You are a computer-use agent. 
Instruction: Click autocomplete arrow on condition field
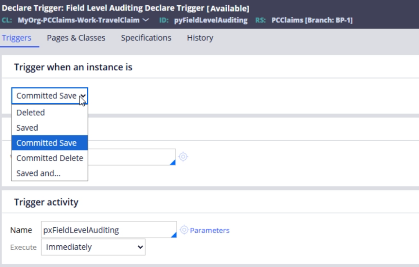point(173,162)
